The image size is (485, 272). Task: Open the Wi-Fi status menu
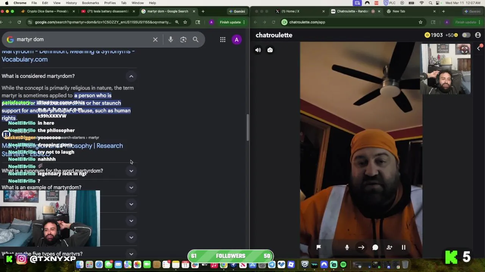pyautogui.click(x=422, y=3)
